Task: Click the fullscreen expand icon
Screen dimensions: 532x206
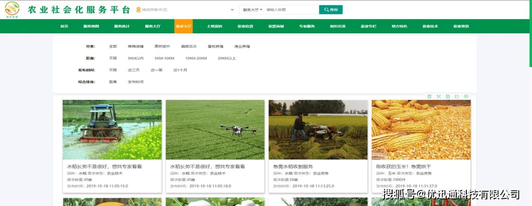Action: [x=439, y=96]
